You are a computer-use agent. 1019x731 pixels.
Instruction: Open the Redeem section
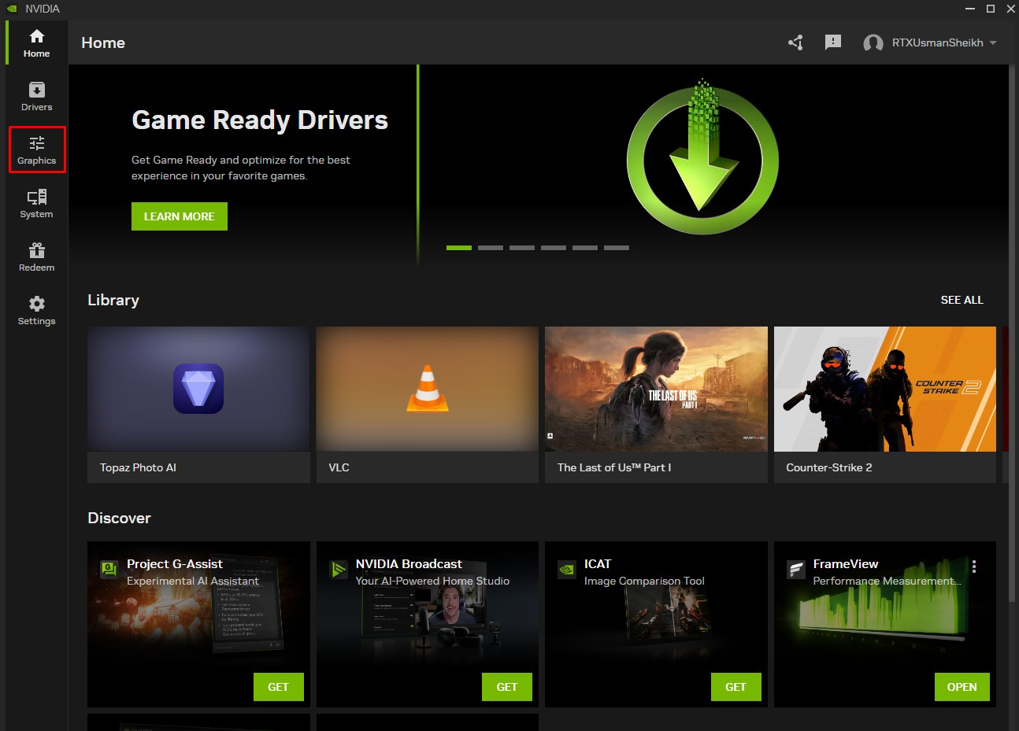coord(36,257)
